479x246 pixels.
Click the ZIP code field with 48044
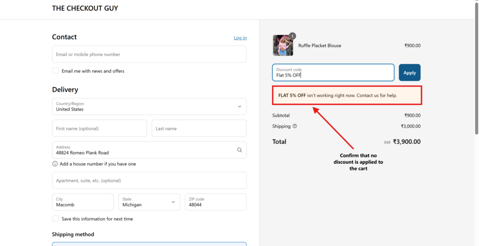coord(216,202)
